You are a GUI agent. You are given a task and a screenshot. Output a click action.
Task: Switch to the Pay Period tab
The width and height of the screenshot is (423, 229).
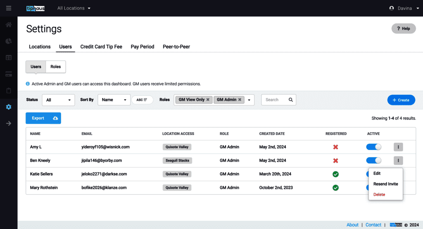pyautogui.click(x=143, y=47)
